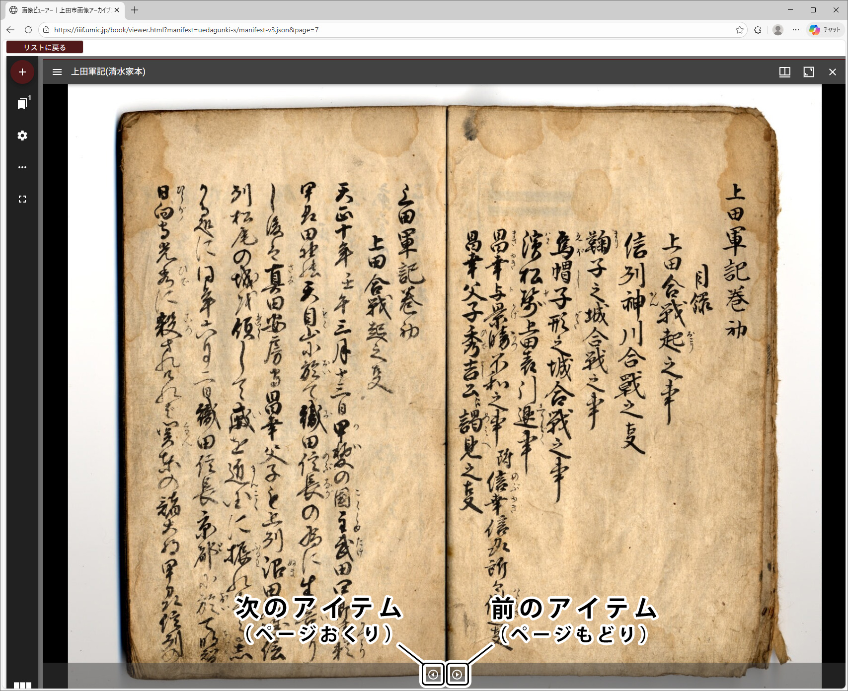Open the Copilot チャット button
This screenshot has width=848, height=691.
pyautogui.click(x=825, y=30)
